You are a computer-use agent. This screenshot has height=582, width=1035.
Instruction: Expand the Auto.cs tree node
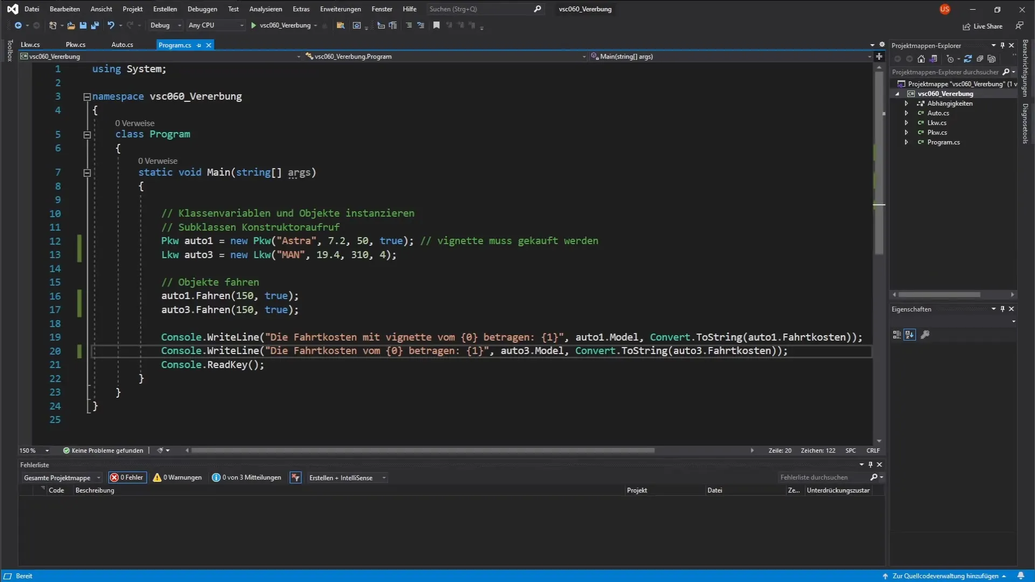click(x=906, y=113)
